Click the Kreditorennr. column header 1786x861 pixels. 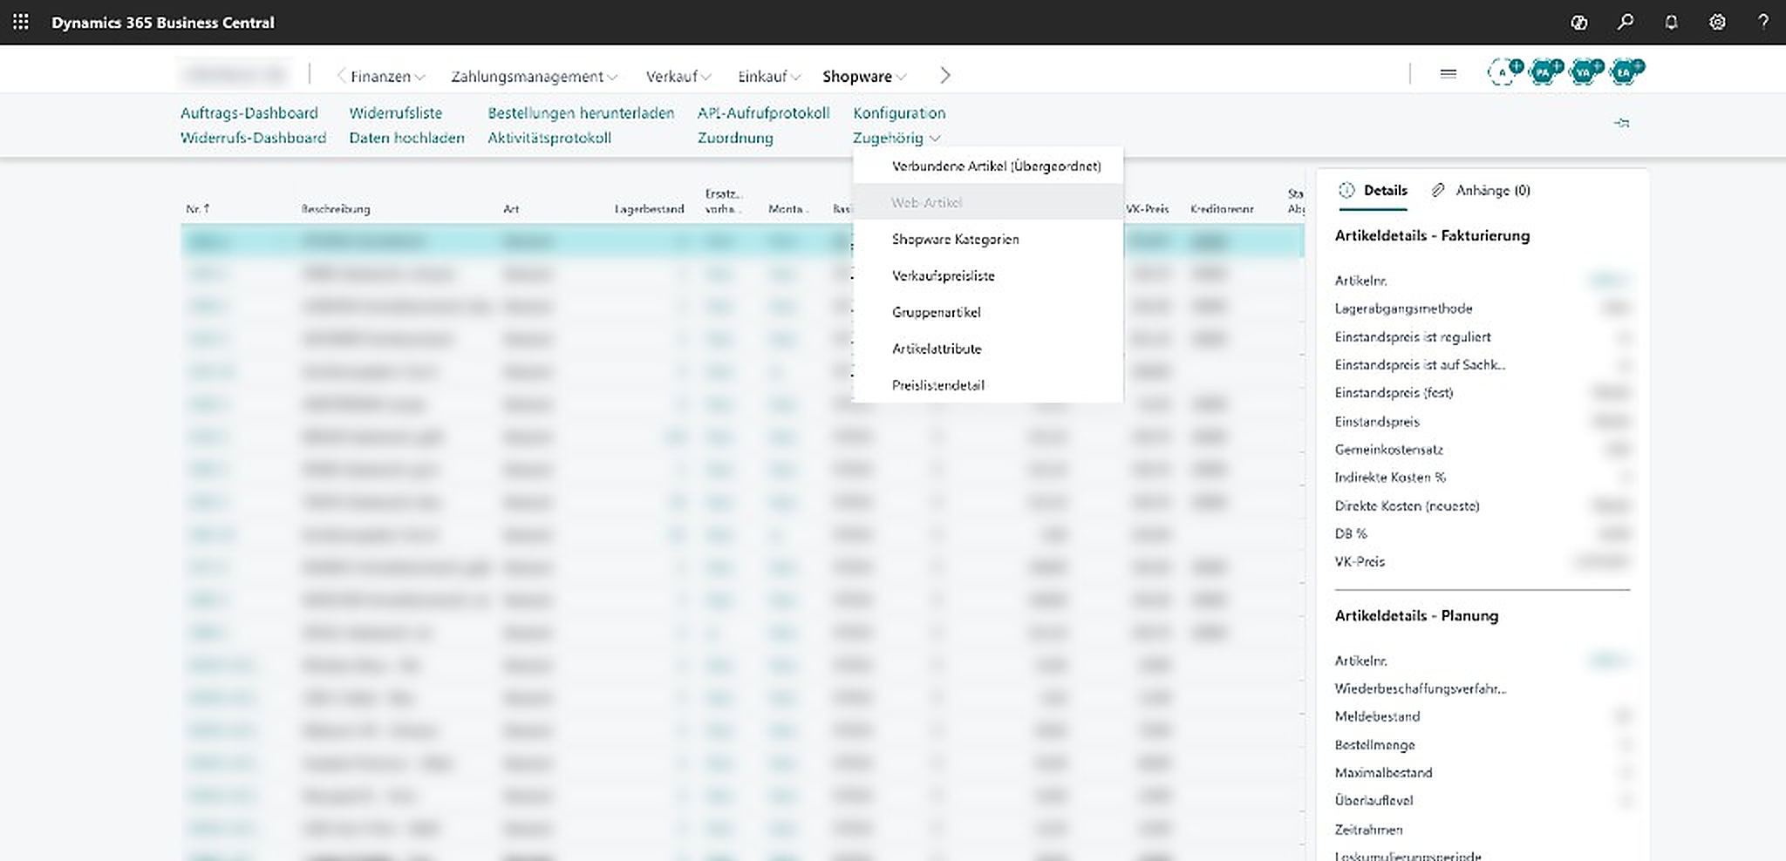tap(1222, 209)
